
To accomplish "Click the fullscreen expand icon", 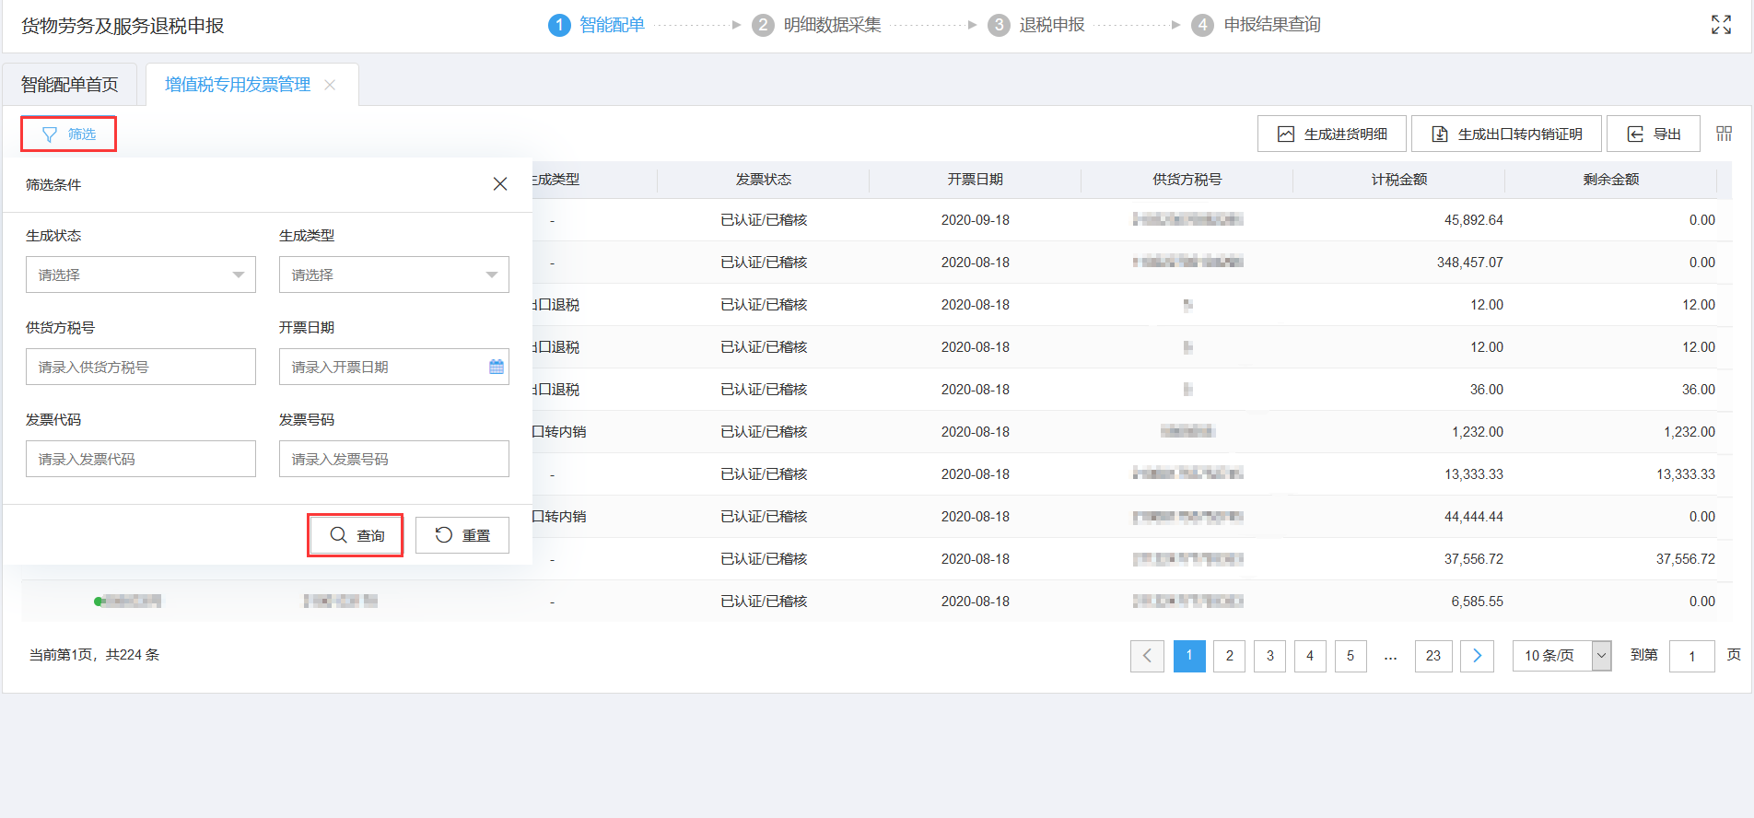I will 1721,25.
